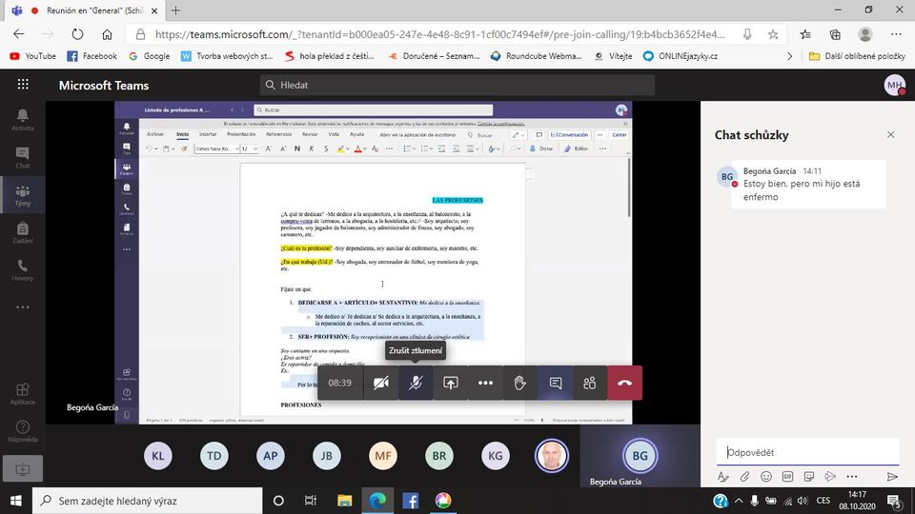Open Facebook from the Windows taskbar
The height and width of the screenshot is (514, 915).
click(410, 500)
